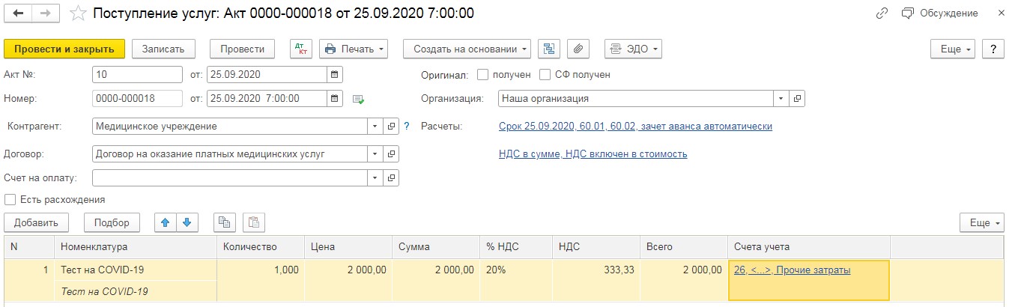1015x307 pixels.
Task: Tick the Оригинал получен checkbox
Action: 483,75
